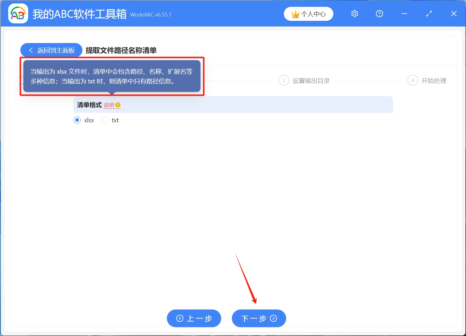
Task: Click the AB app logo icon
Action: (18, 14)
